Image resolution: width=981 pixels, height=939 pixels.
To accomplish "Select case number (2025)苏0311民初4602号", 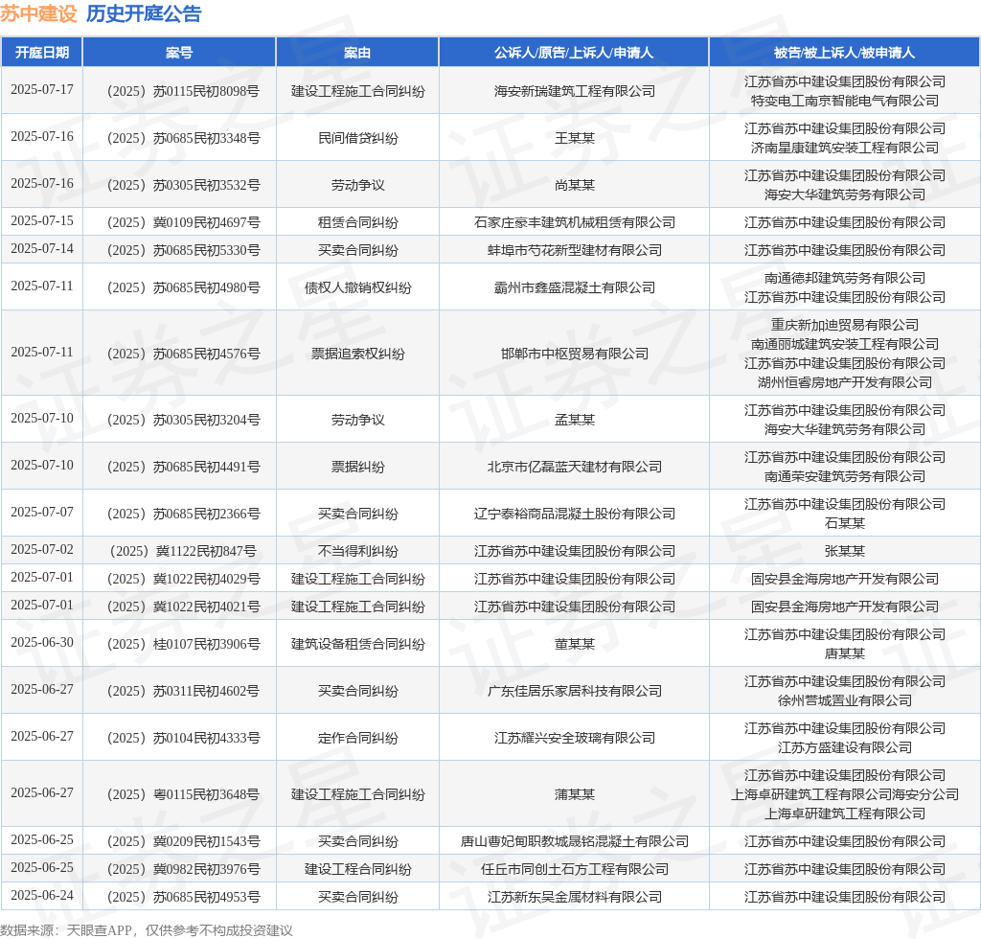I will tap(183, 691).
